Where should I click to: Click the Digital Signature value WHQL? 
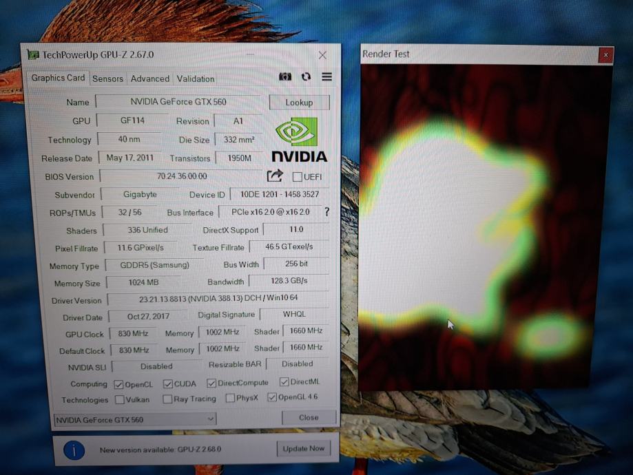(x=294, y=314)
